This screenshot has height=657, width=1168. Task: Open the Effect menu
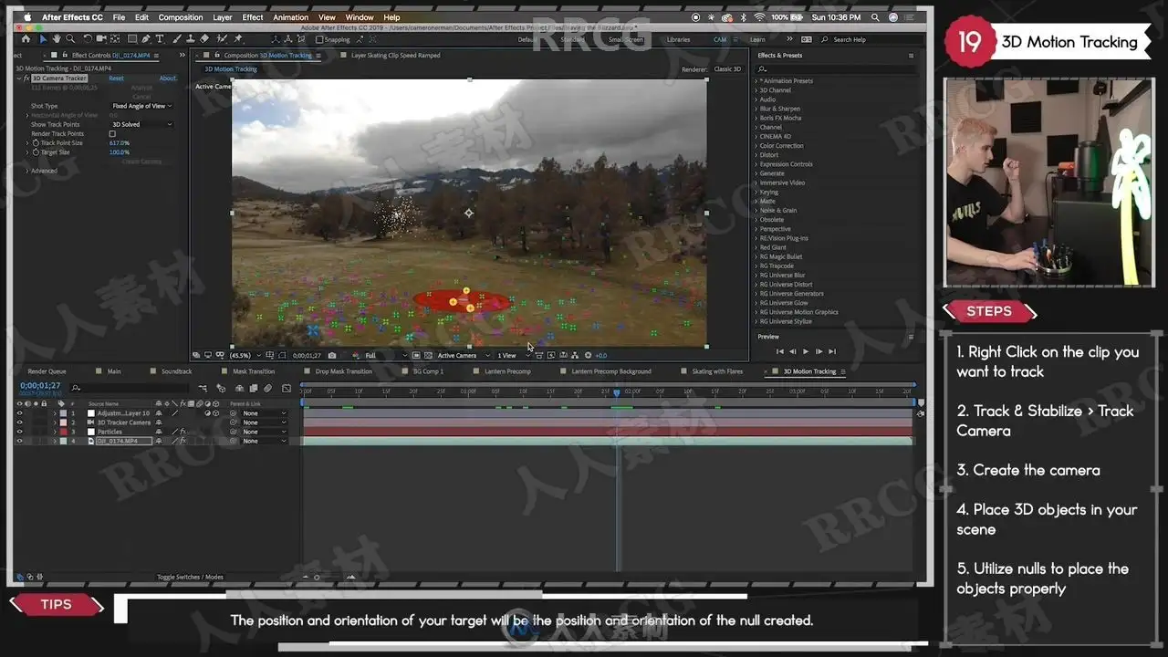pyautogui.click(x=253, y=17)
